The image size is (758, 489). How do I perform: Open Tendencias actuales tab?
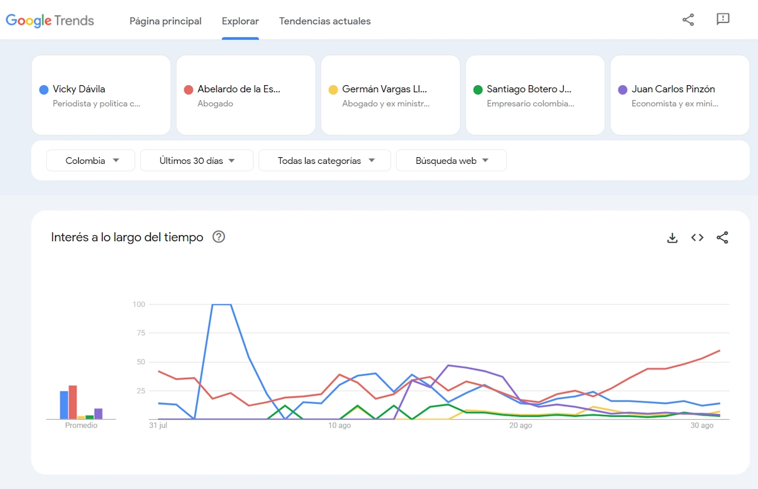click(325, 21)
